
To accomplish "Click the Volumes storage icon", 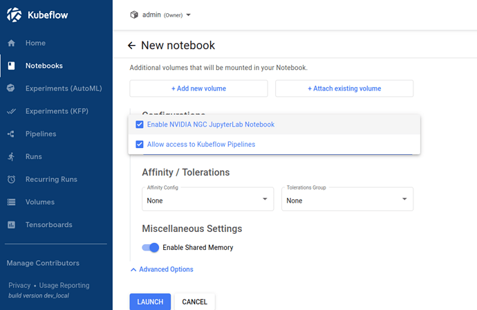I will (11, 202).
